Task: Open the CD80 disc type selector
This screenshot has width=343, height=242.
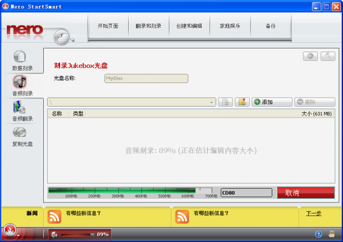Action: [x=246, y=192]
